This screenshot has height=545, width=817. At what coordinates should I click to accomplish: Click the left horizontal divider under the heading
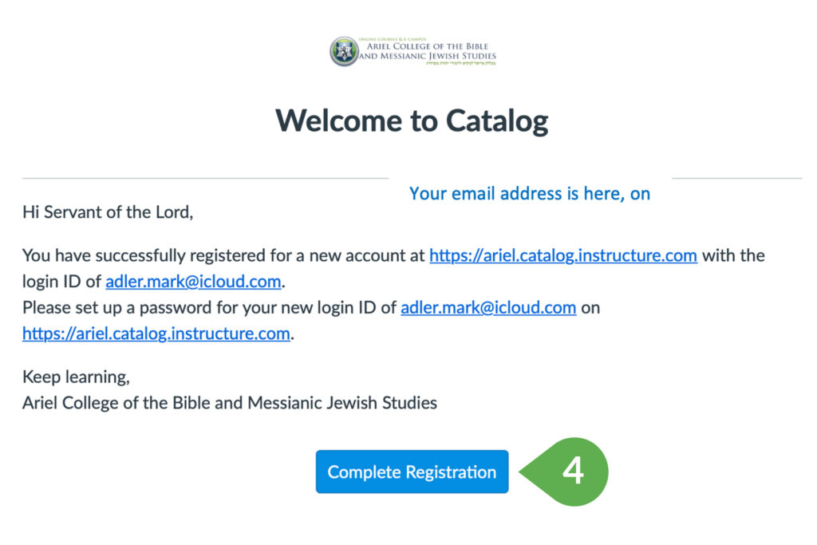205,178
